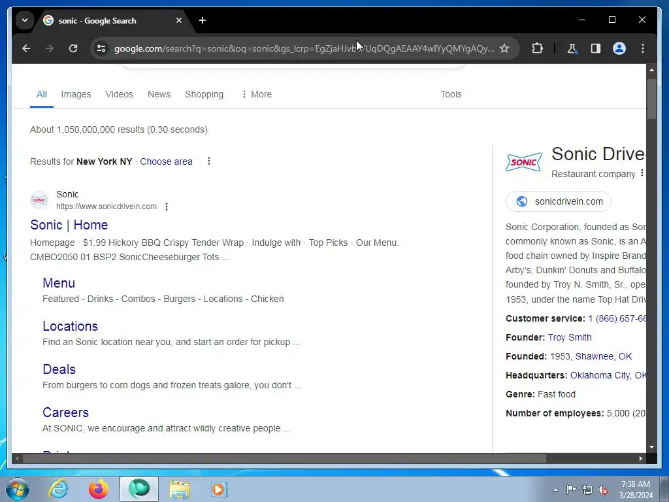Click the scroll right arrow

(x=640, y=458)
